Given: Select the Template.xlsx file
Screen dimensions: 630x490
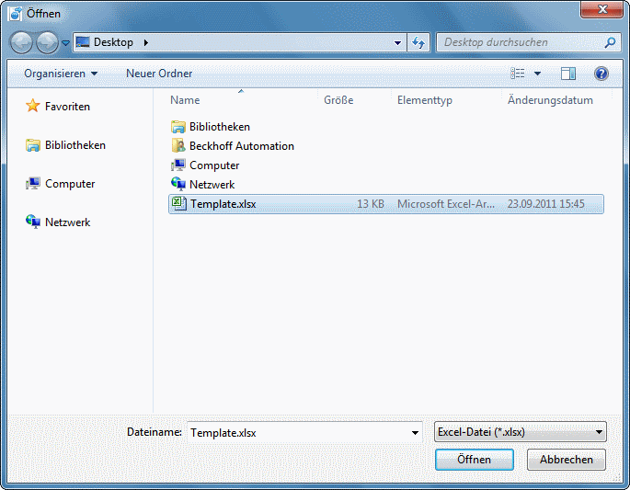Looking at the screenshot, I should click(x=223, y=204).
